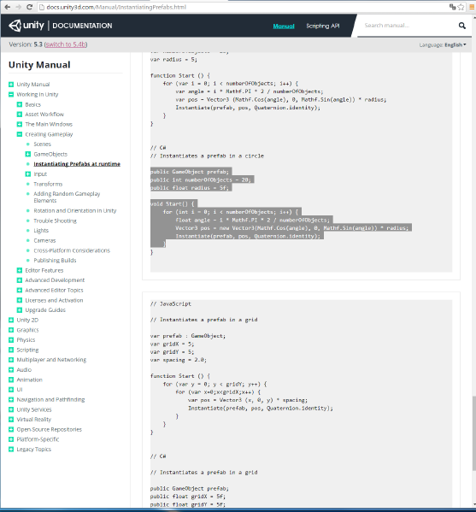Image resolution: width=476 pixels, height=512 pixels.
Task: Expand the GameObjects tree node
Action: click(x=28, y=154)
